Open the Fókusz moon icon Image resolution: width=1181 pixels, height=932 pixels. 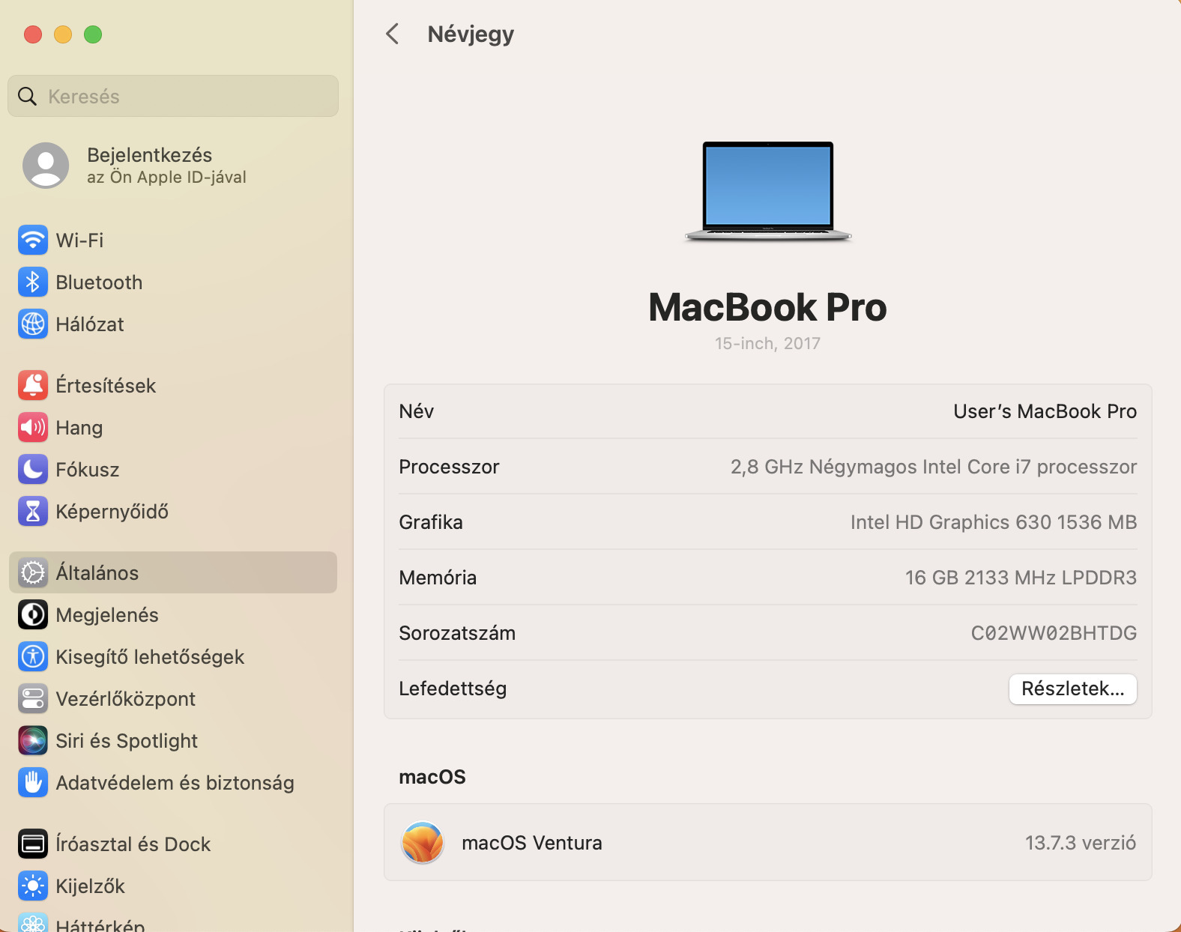pos(33,470)
